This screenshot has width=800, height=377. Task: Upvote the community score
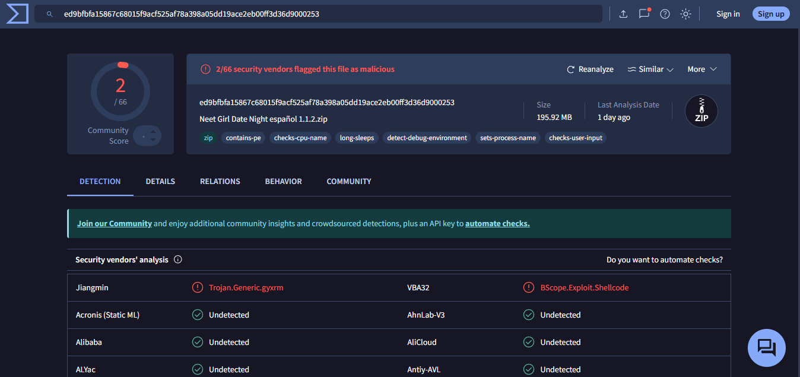pyautogui.click(x=153, y=132)
